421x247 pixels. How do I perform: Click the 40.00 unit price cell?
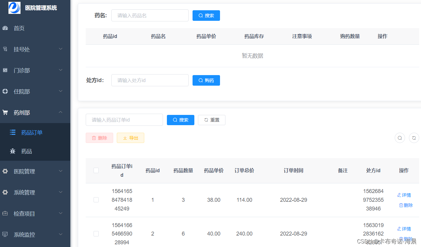(x=214, y=234)
